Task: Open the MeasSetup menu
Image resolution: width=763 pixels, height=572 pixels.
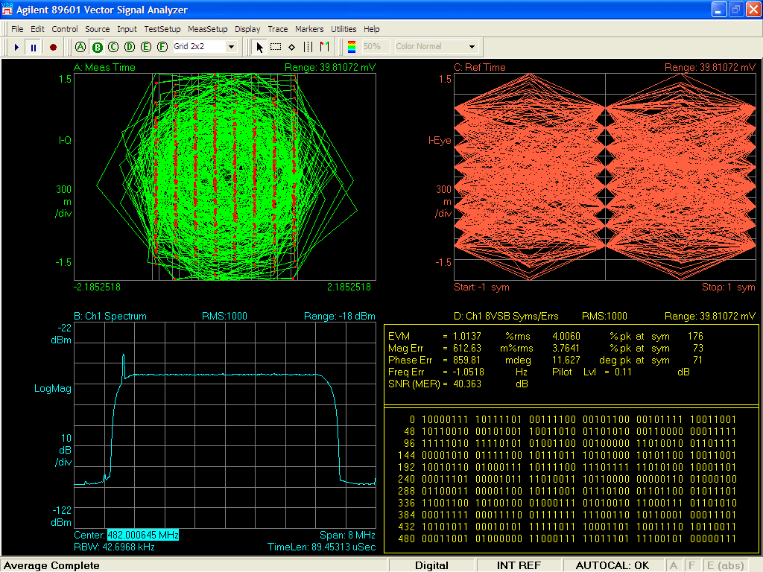Action: coord(208,29)
